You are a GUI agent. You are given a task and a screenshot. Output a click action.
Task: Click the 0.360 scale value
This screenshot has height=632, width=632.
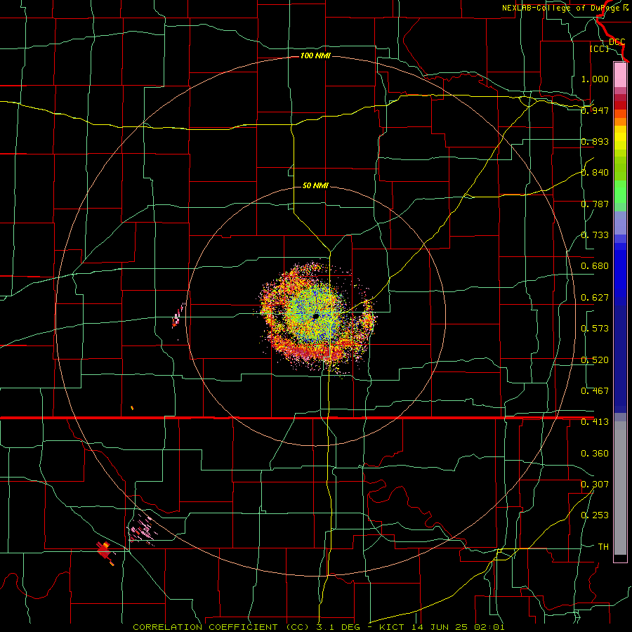pos(595,454)
